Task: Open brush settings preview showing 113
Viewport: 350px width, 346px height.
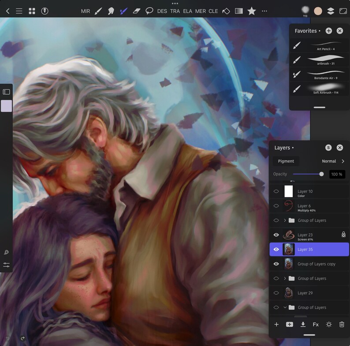Action: [x=305, y=11]
